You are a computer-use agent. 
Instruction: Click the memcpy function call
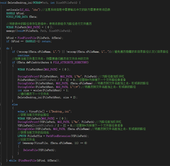coord(10,31)
